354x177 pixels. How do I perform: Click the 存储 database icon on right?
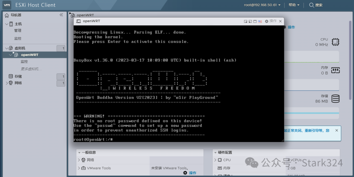pyautogui.click(x=336, y=98)
